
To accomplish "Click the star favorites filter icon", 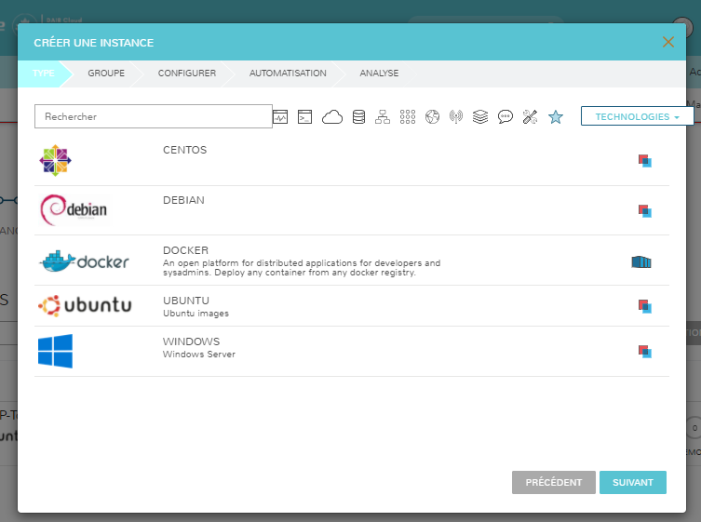I will [x=556, y=116].
